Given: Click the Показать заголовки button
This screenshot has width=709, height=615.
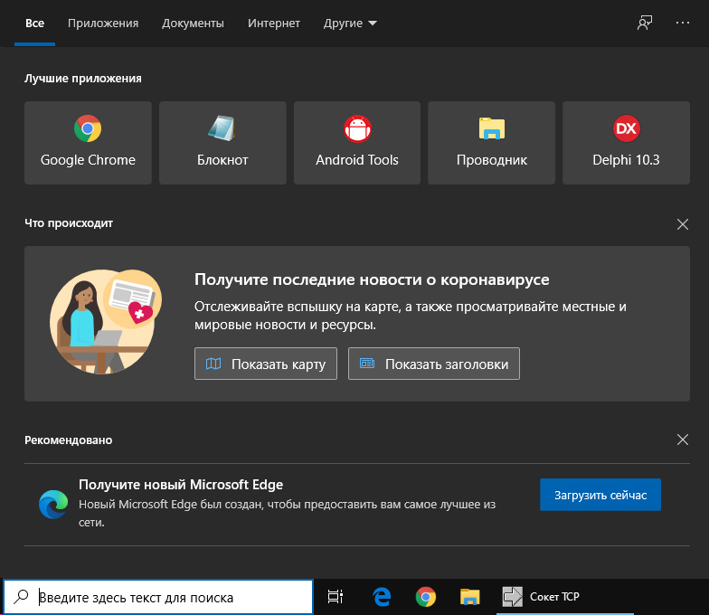Looking at the screenshot, I should coord(434,364).
